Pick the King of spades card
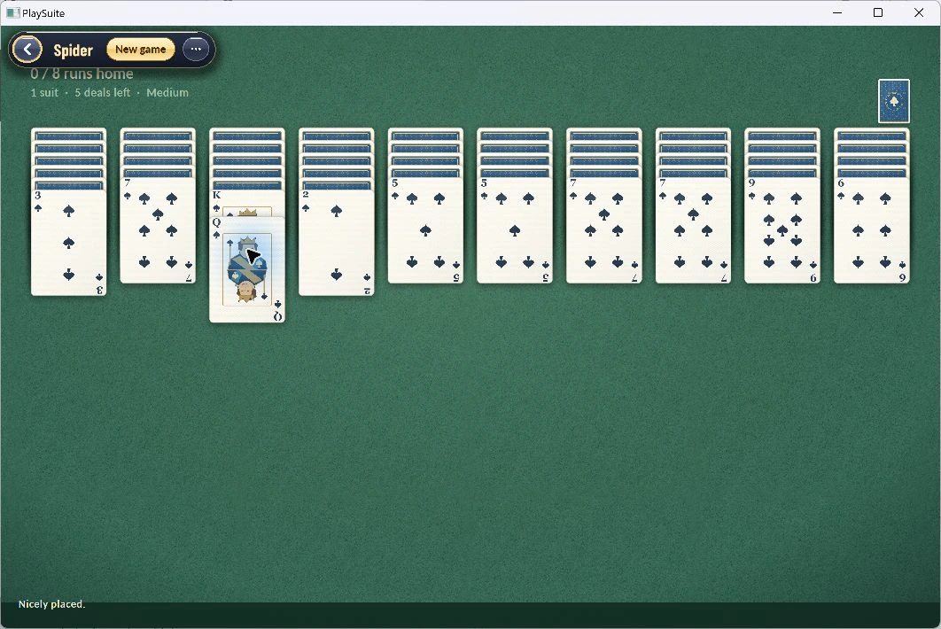 (x=246, y=202)
